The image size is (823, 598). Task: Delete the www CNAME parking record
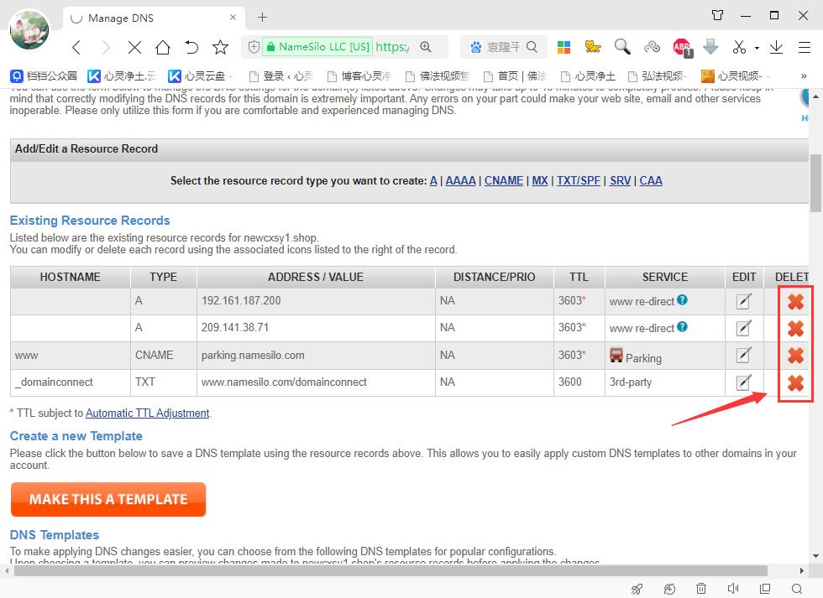coord(796,356)
